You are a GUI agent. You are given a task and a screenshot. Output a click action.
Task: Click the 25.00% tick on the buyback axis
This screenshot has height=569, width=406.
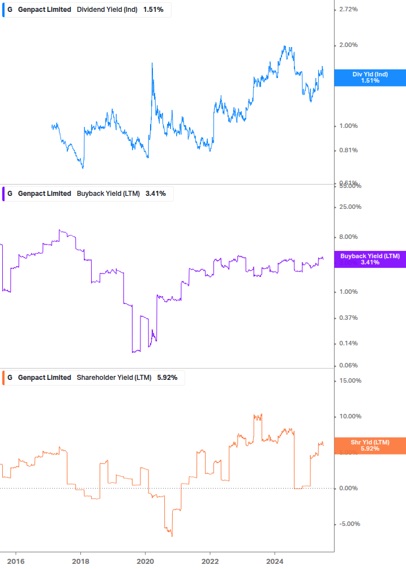pos(350,207)
